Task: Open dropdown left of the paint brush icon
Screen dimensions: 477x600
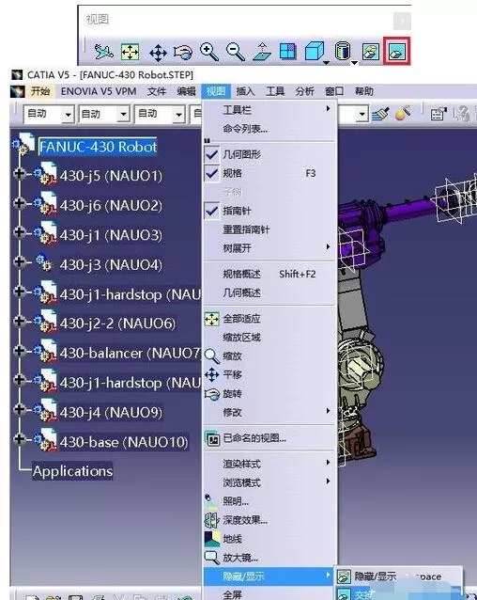Action: [362, 114]
